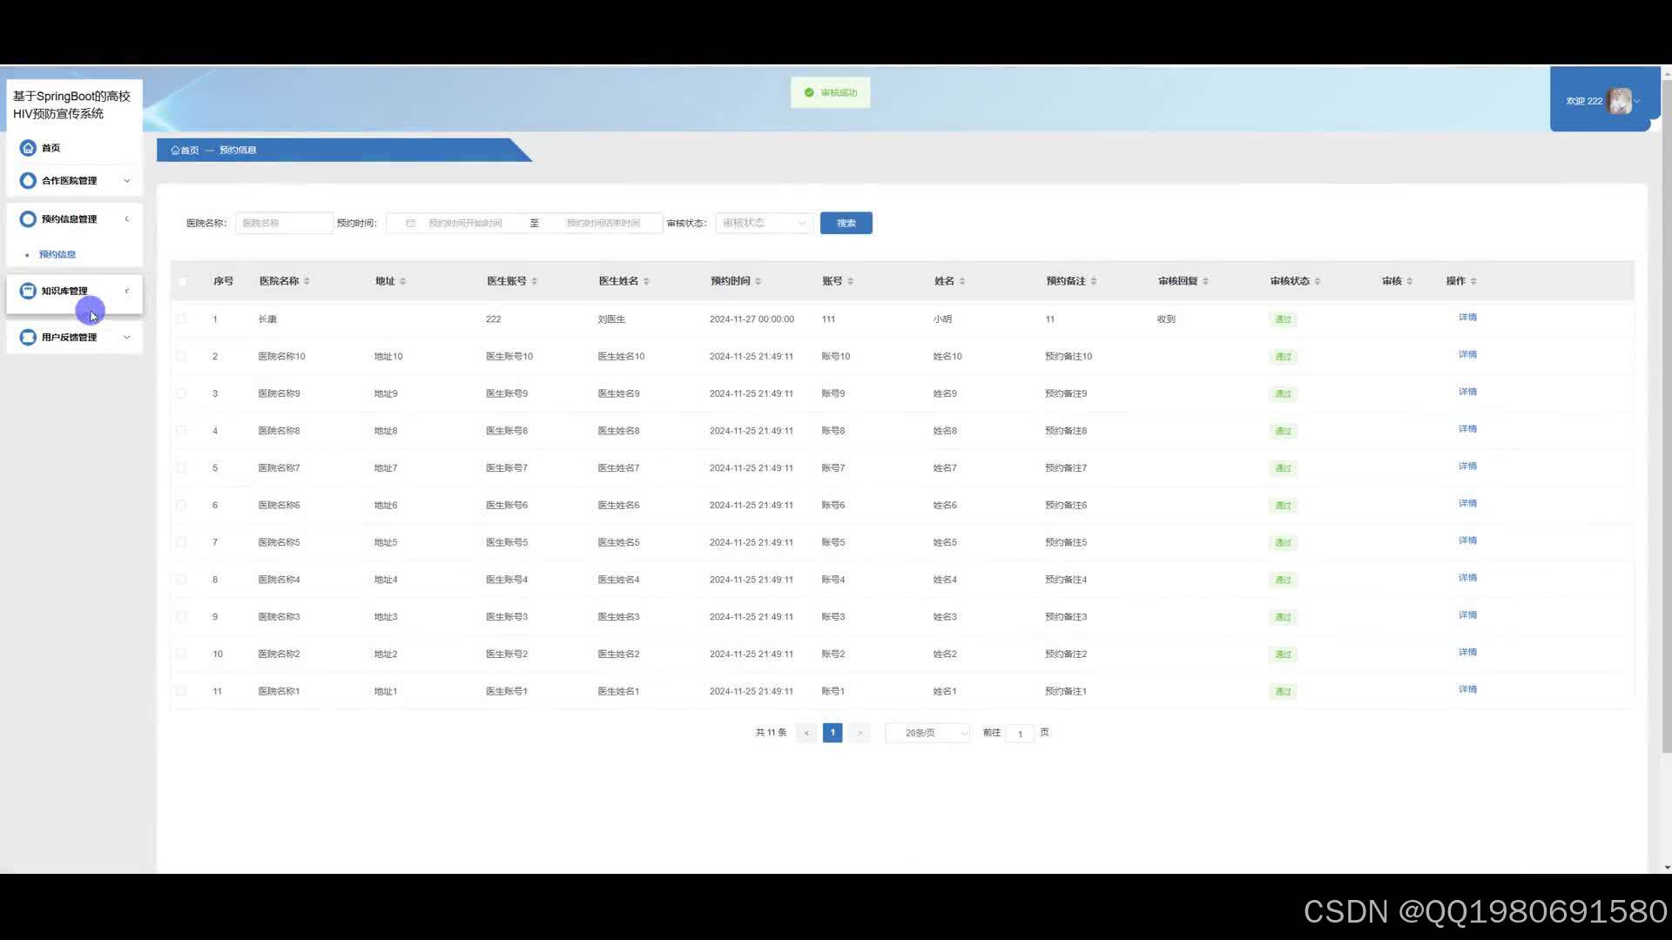Screen dimensions: 1672x940
Task: Sort by 预约时间 column sort icon
Action: coord(758,281)
